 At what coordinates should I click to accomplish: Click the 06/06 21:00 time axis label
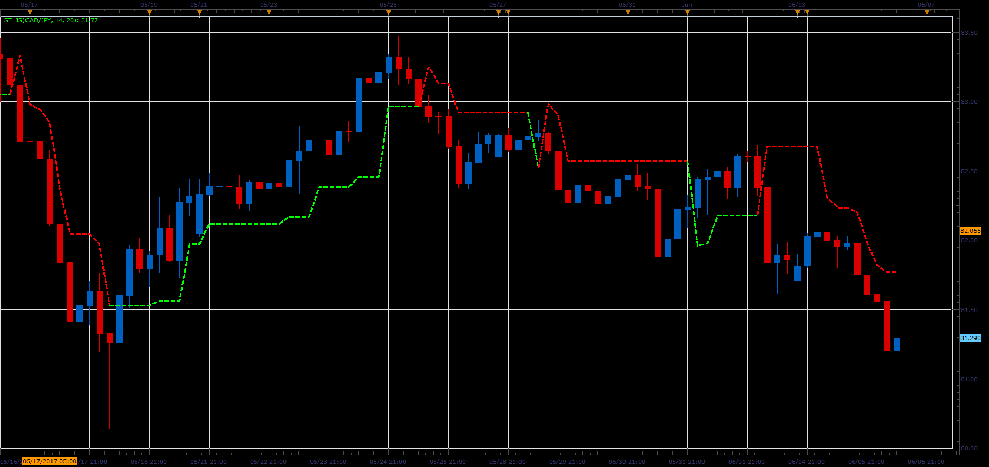[x=926, y=462]
